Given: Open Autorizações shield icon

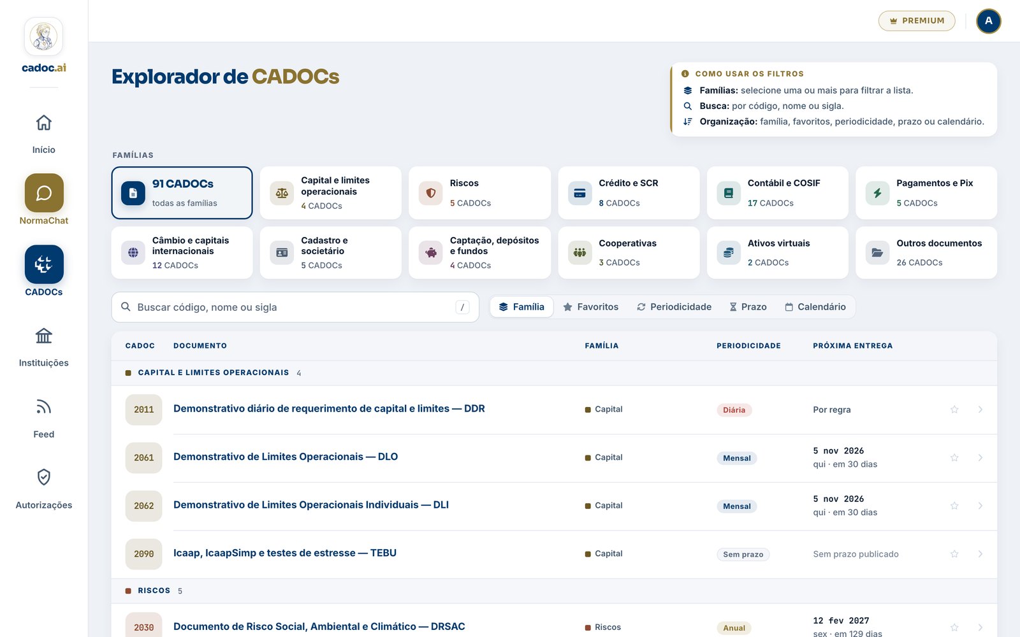Looking at the screenshot, I should click(x=43, y=477).
